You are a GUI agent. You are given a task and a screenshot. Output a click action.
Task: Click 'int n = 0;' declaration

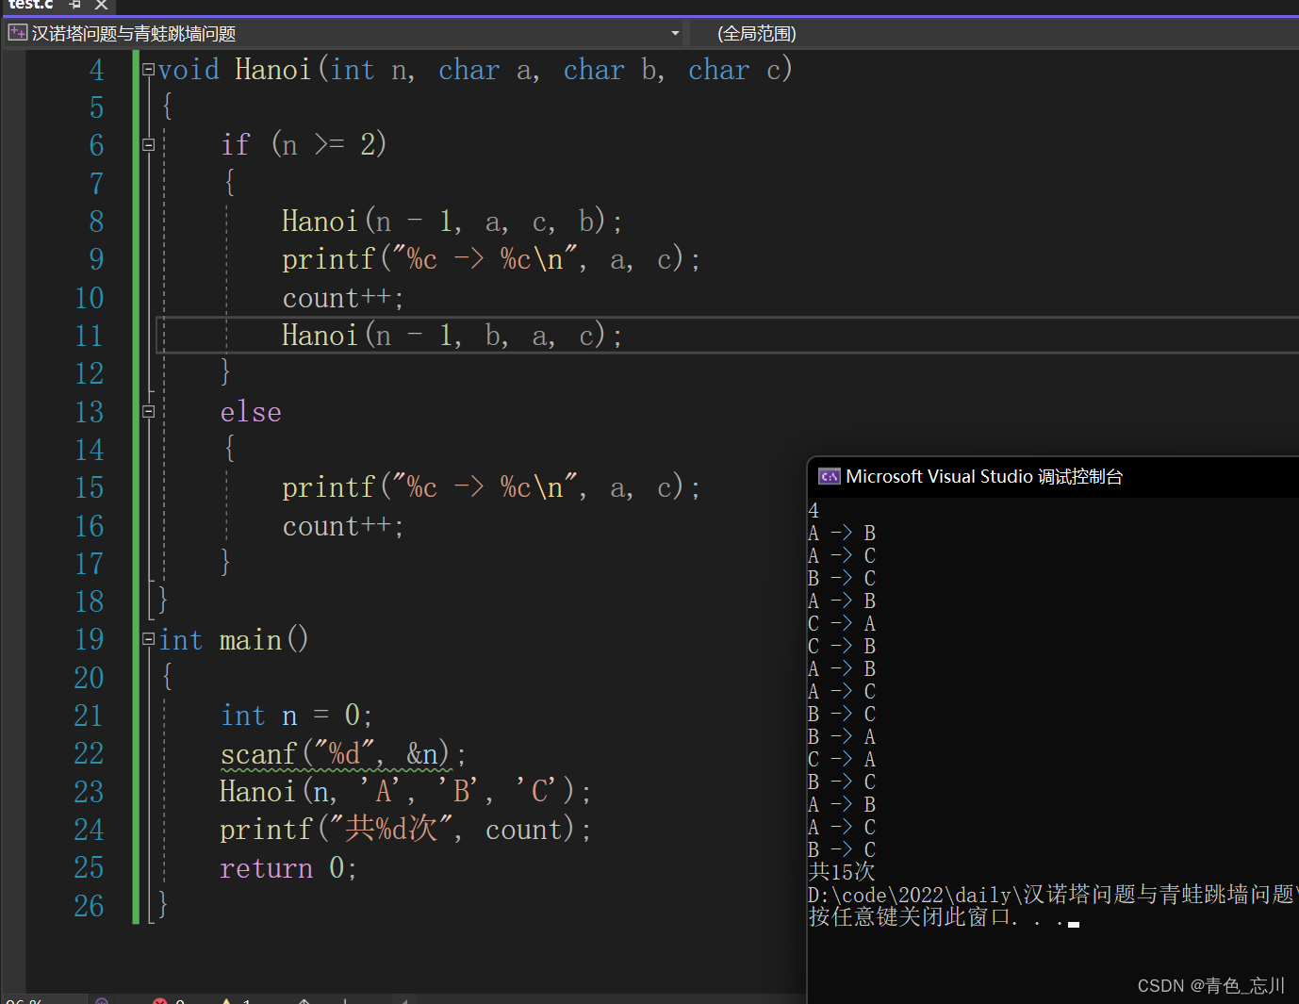pos(296,716)
